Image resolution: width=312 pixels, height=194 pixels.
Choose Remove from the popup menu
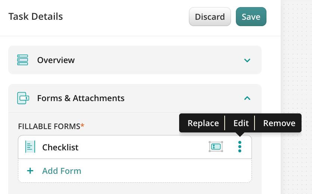click(x=279, y=123)
